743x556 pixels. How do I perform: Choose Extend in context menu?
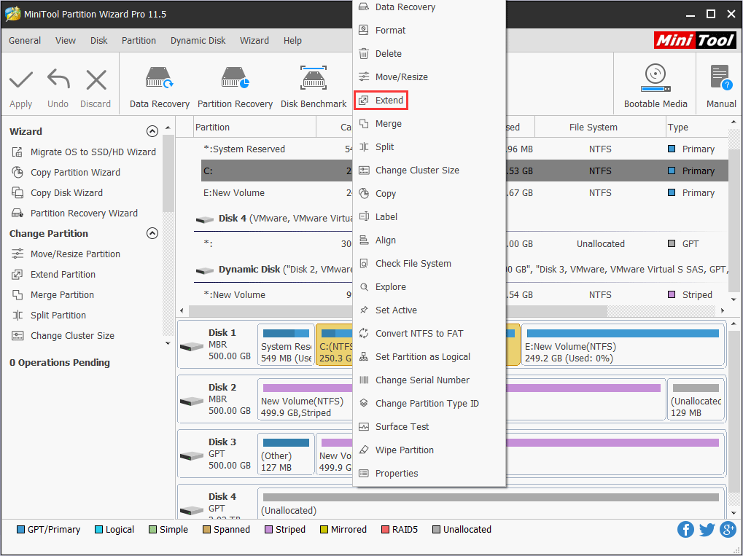pos(381,101)
